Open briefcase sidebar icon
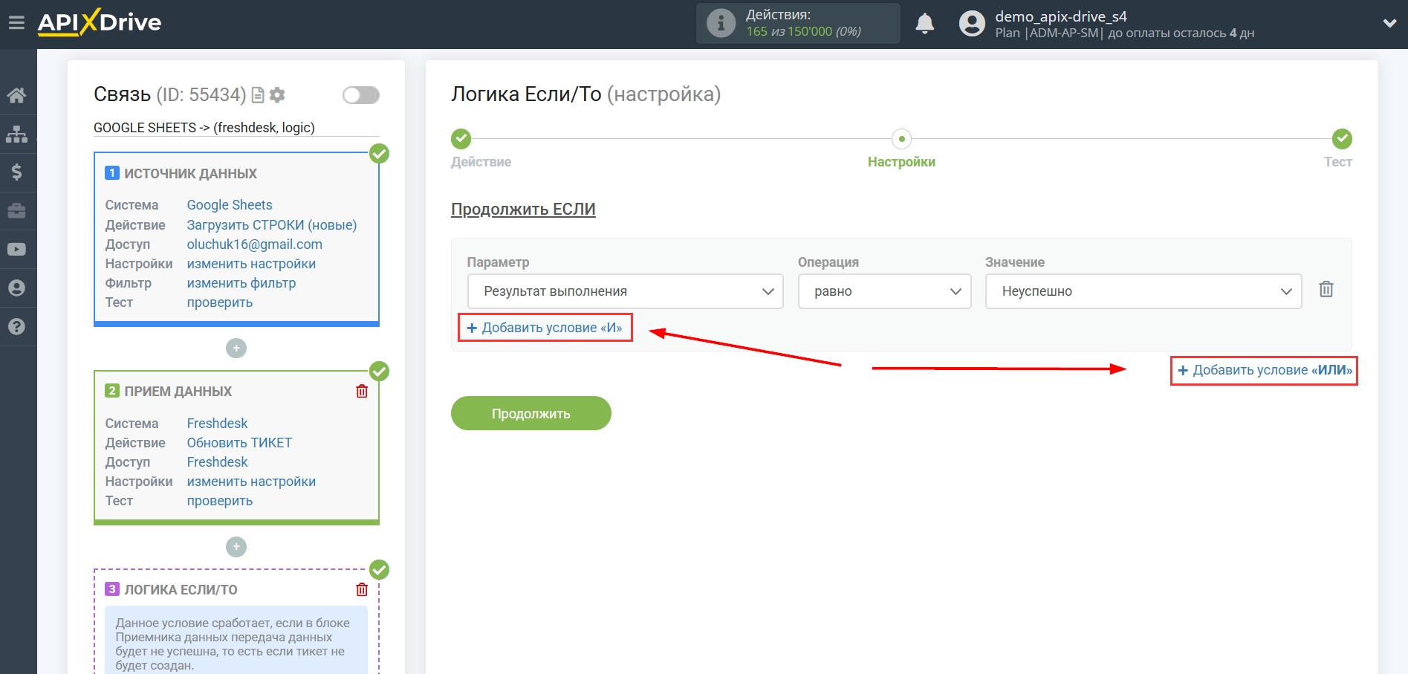Viewport: 1408px width, 674px height. pos(16,211)
